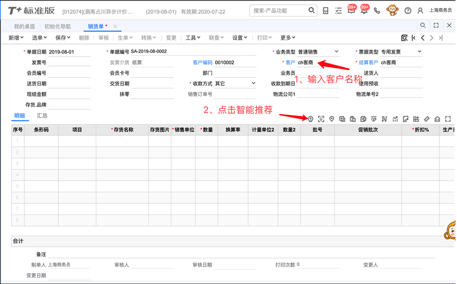Open the help question mark icon
The width and height of the screenshot is (457, 284).
point(408,11)
